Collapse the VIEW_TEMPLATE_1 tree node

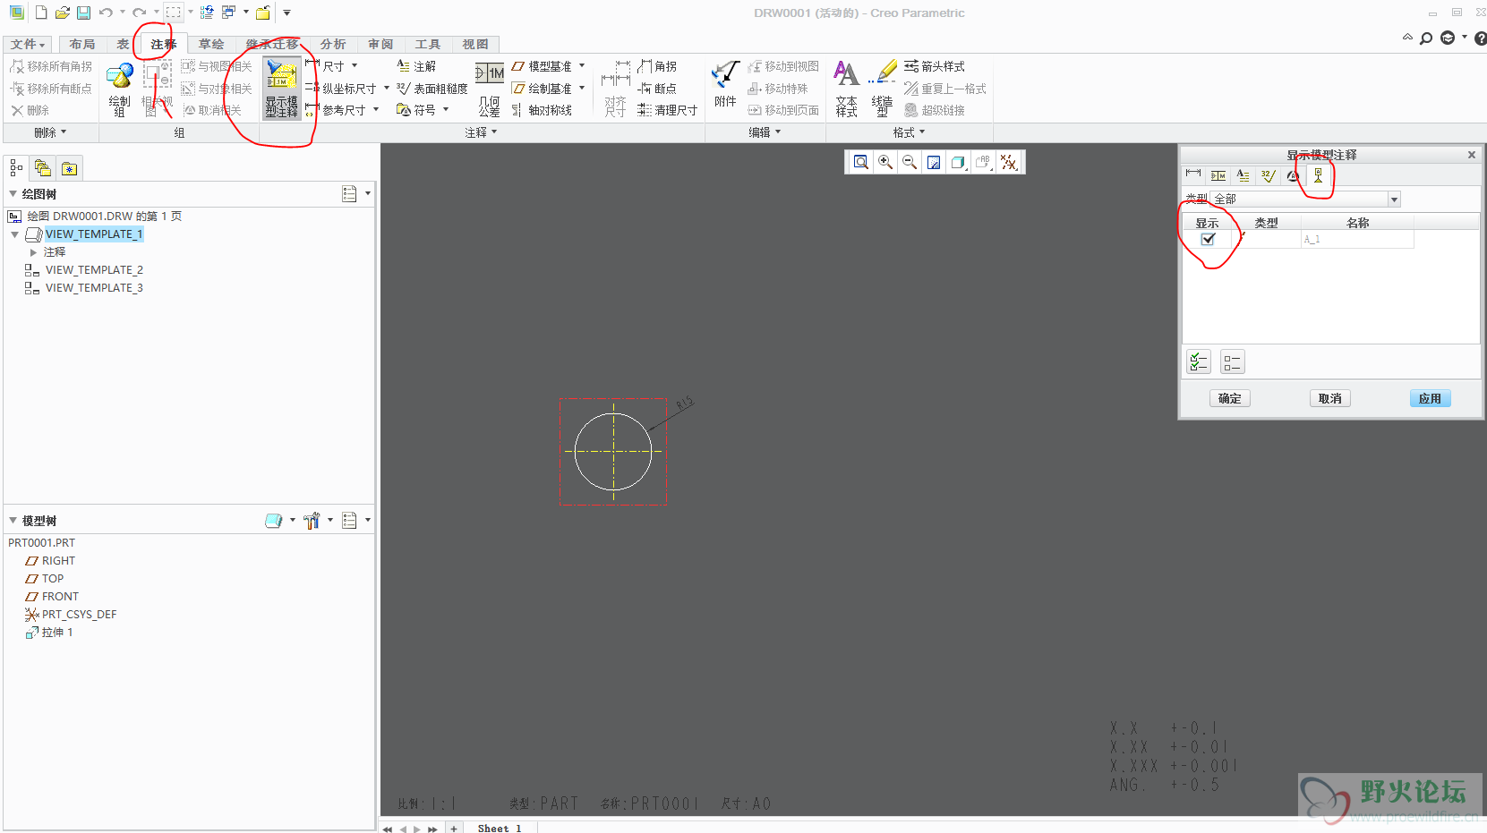14,234
